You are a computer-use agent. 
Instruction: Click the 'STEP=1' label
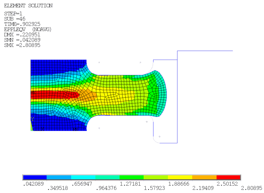click(13, 13)
